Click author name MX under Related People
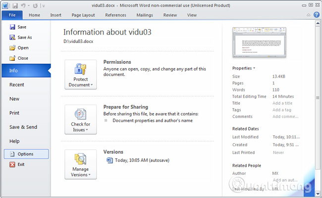The height and width of the screenshot is (198, 322). click(275, 173)
